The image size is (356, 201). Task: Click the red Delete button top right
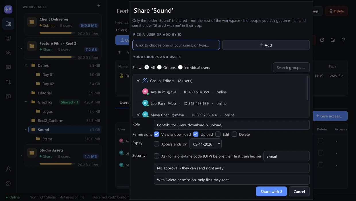[336, 11]
